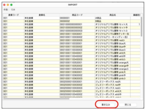This screenshot has width=146, height=110.
Task: Close the IMPORT window with red button
Action: click(x=4, y=5)
